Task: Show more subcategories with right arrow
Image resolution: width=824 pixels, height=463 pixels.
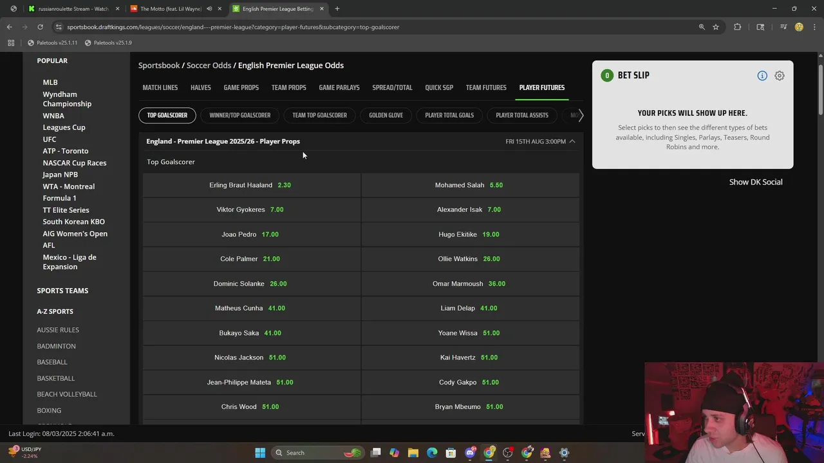Action: tap(581, 115)
